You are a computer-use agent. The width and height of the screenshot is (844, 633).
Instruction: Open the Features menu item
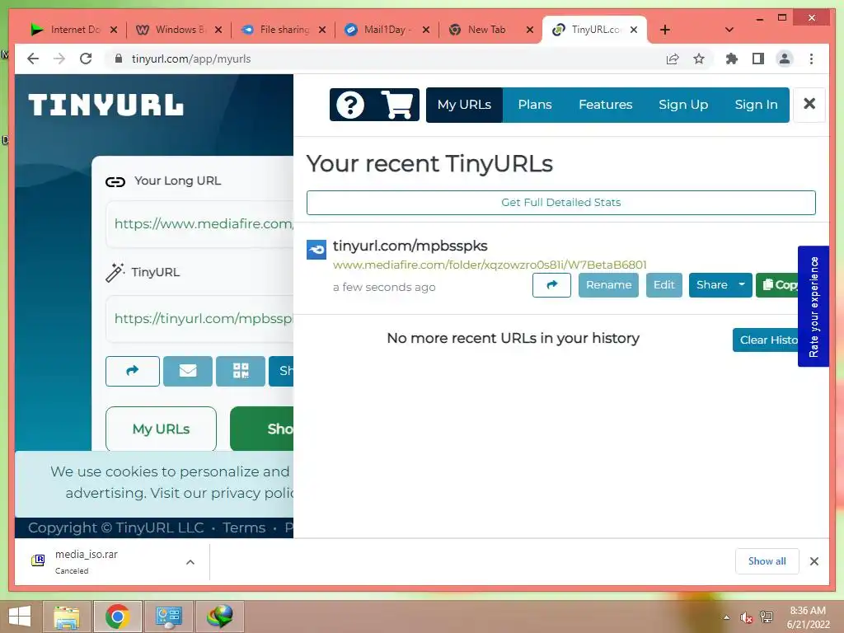(x=605, y=105)
